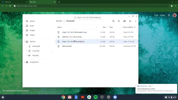The width and height of the screenshot is (178, 100).
Task: Open the AZ sort options
Action: [x=130, y=21]
